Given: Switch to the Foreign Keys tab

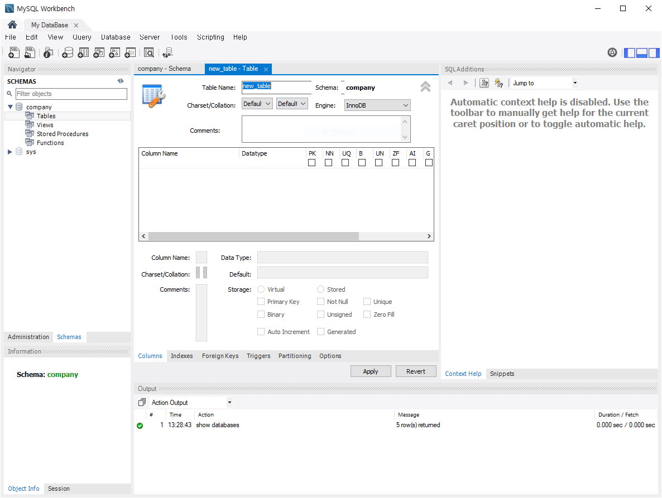Looking at the screenshot, I should [x=220, y=356].
